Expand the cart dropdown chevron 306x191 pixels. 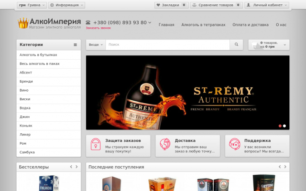(x=285, y=45)
